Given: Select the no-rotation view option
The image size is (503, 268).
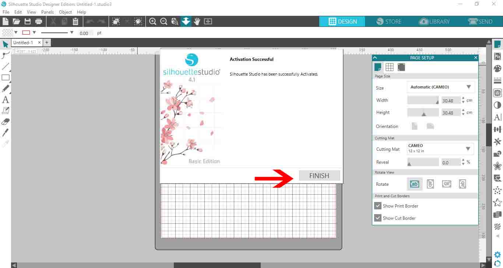Looking at the screenshot, I should (414, 184).
